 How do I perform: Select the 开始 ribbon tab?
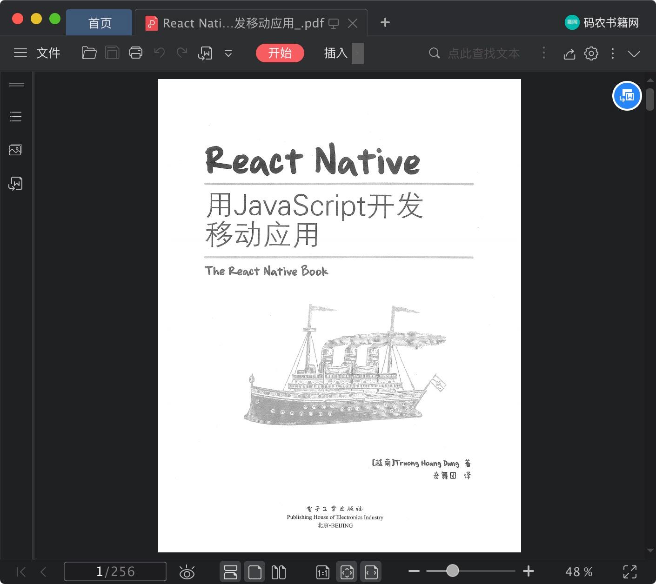coord(280,53)
